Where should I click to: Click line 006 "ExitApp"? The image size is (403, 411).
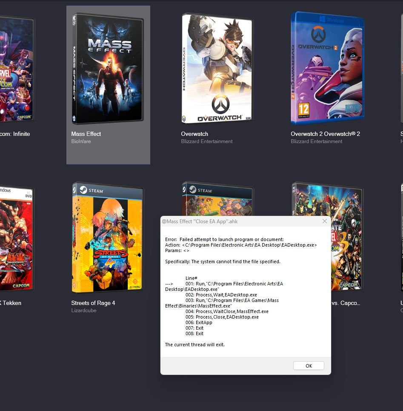[x=199, y=322]
